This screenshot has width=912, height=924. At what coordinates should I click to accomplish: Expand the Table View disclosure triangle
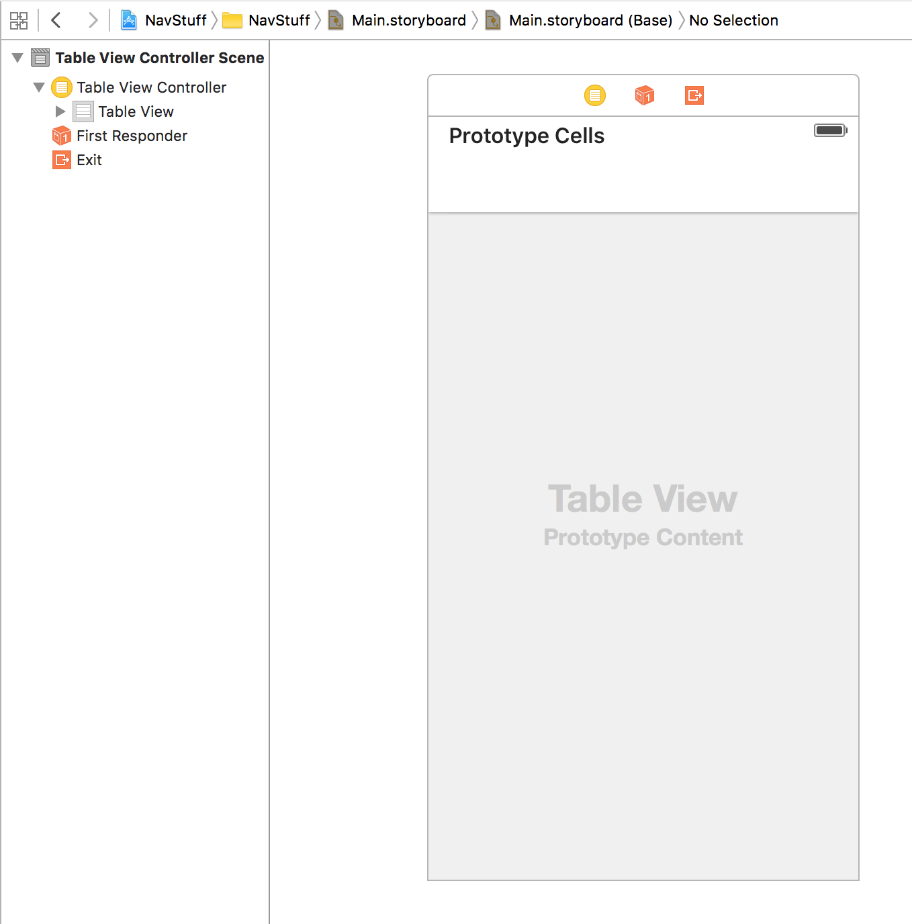pyautogui.click(x=60, y=111)
